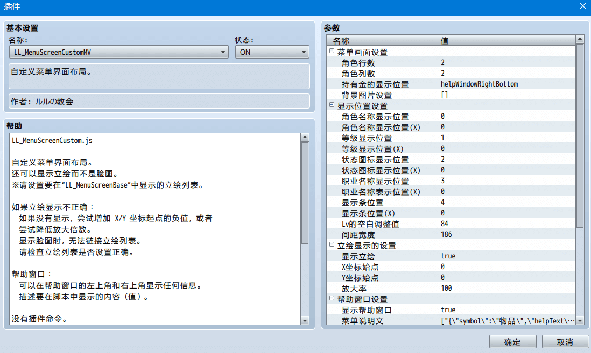Select the Y坐标始点 parameter row
The height and width of the screenshot is (353, 591).
tap(451, 277)
